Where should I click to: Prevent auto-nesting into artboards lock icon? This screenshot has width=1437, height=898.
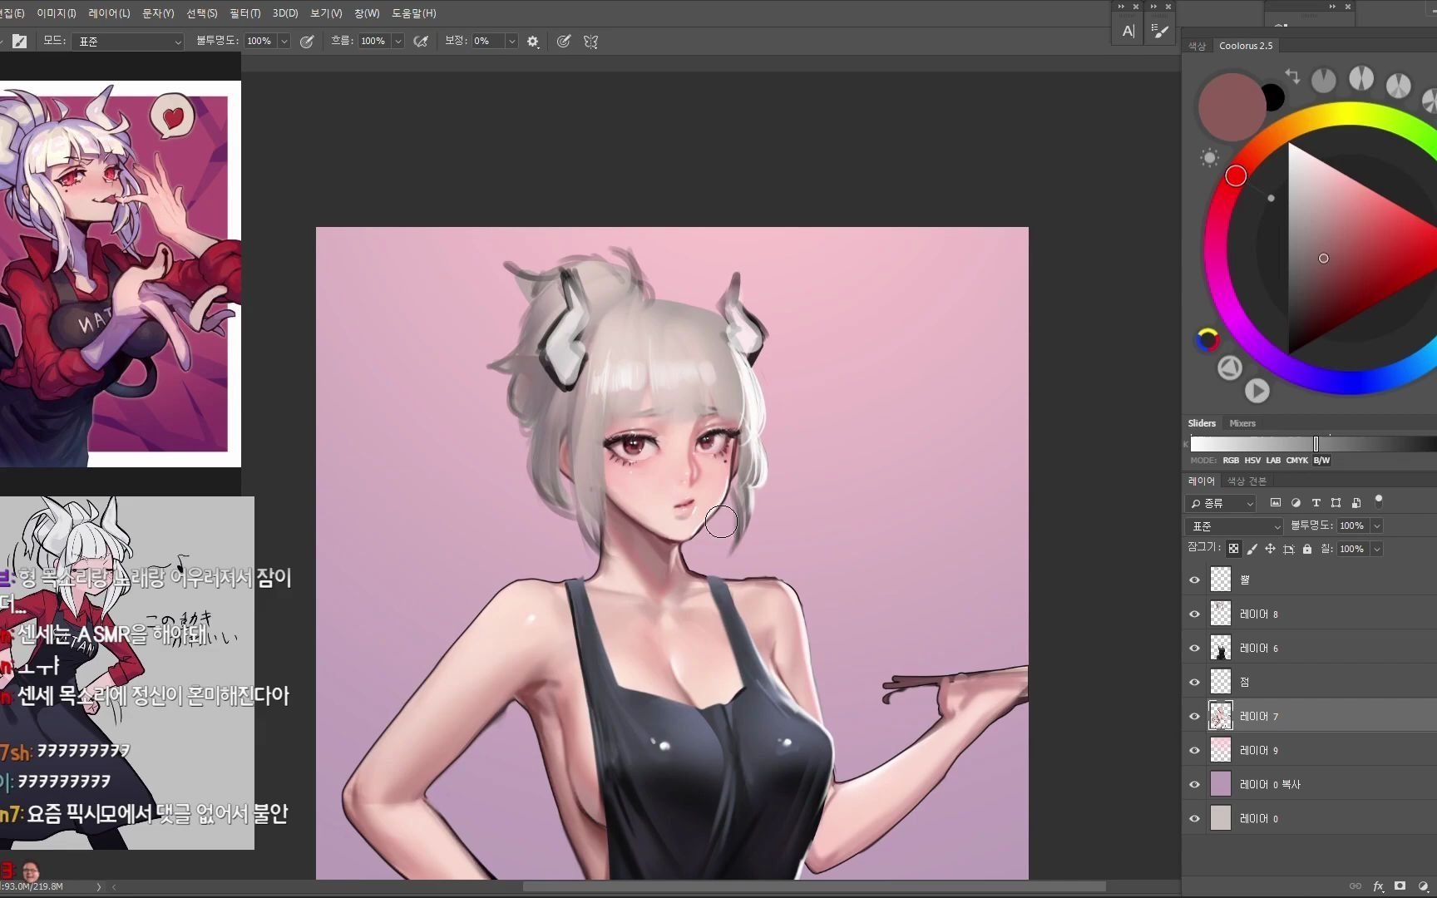click(1288, 549)
